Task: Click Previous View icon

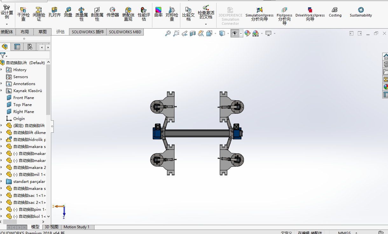Action: pyautogui.click(x=184, y=33)
